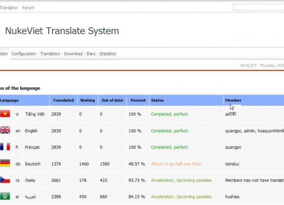This screenshot has width=284, height=205.
Task: Select the Arabic language name text
Action: 30,197
